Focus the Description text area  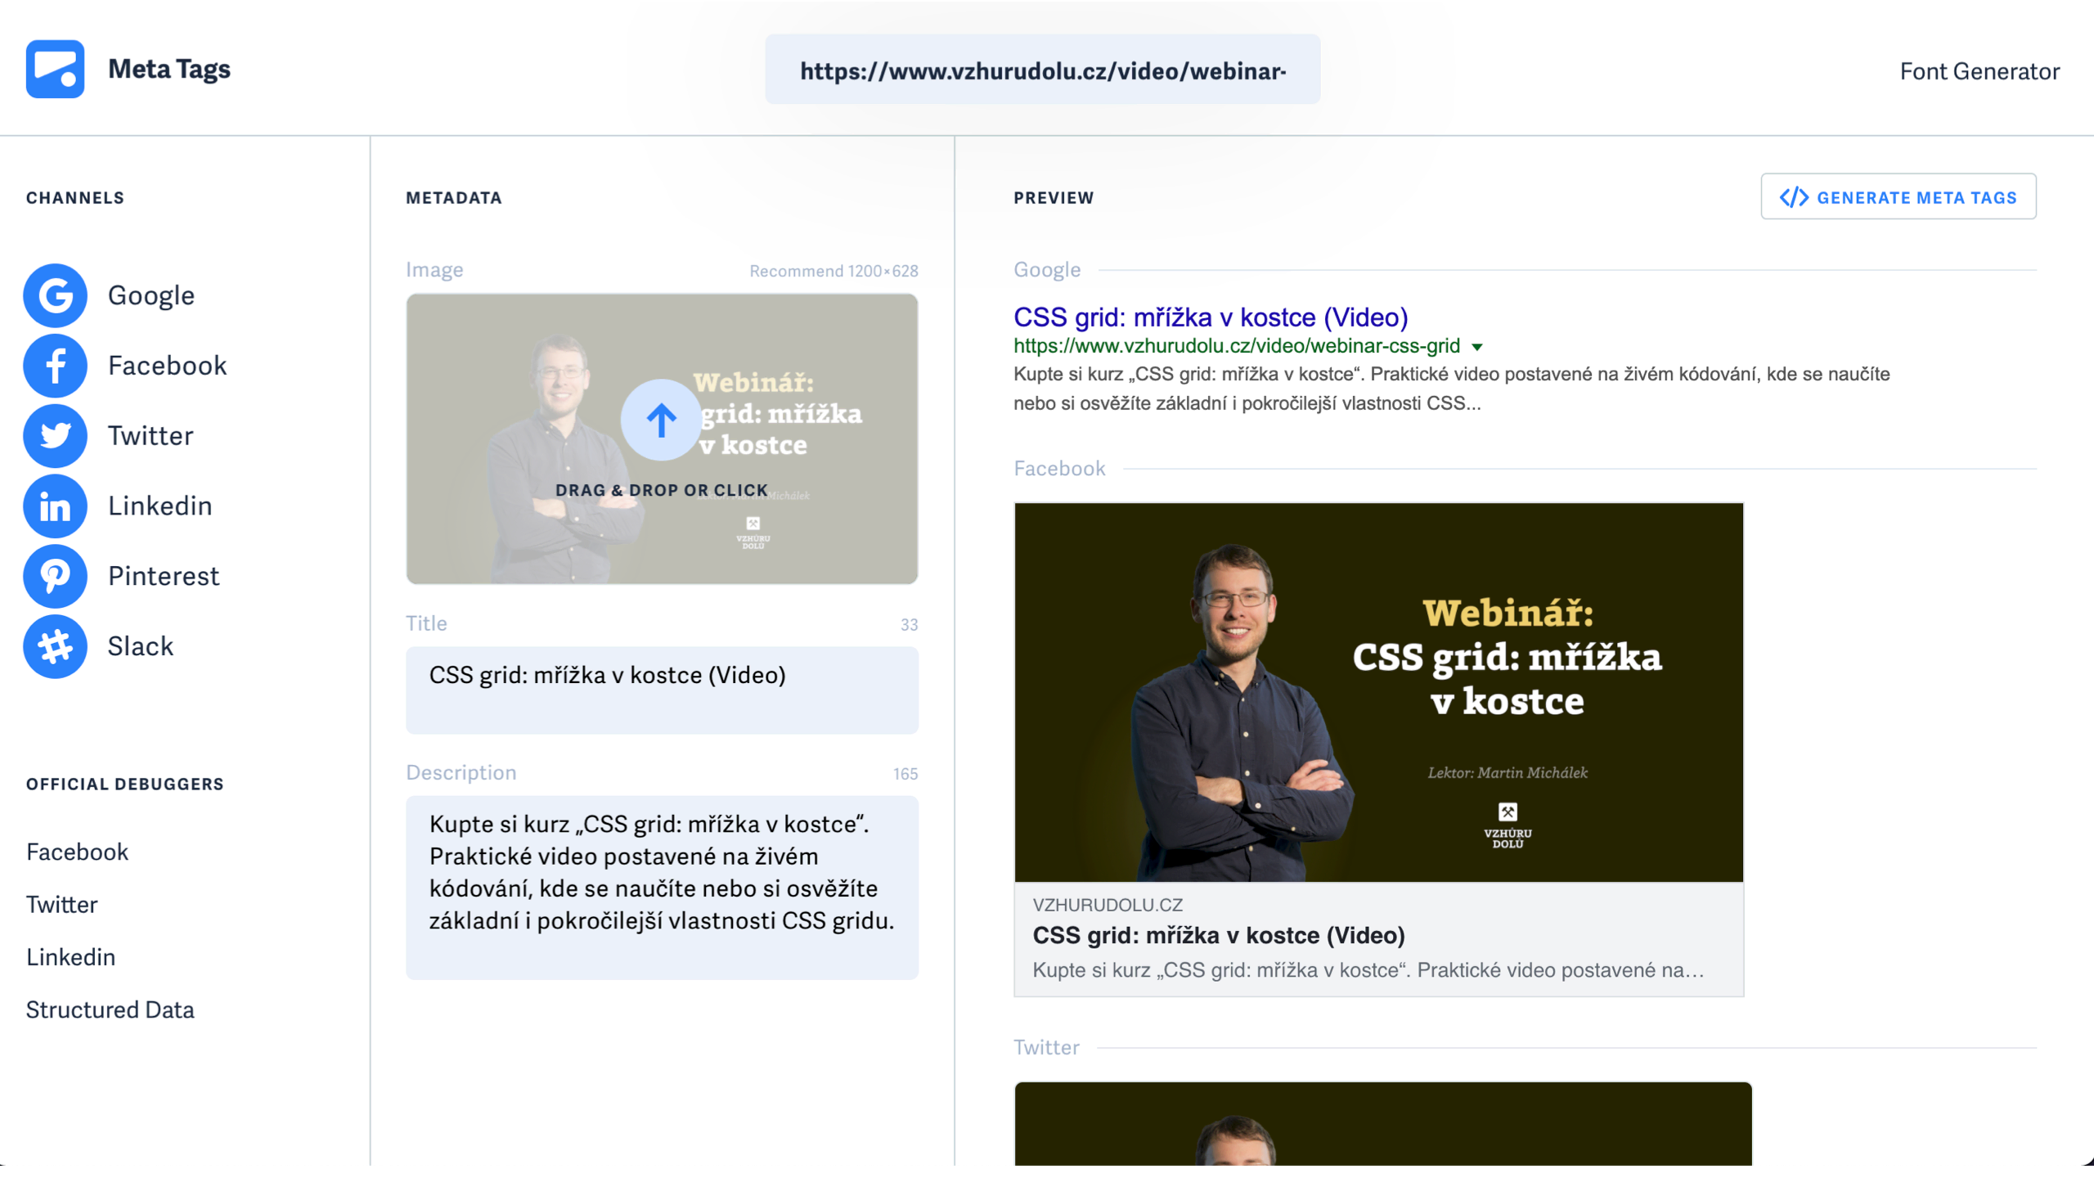tap(661, 887)
